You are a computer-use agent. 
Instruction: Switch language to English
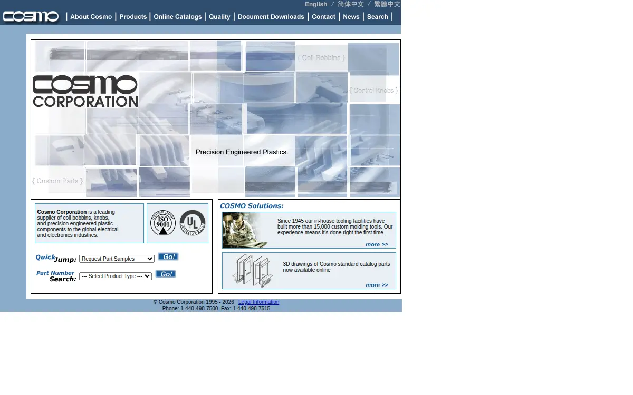pyautogui.click(x=316, y=4)
